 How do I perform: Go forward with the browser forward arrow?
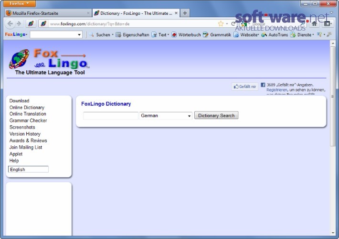tap(19, 23)
